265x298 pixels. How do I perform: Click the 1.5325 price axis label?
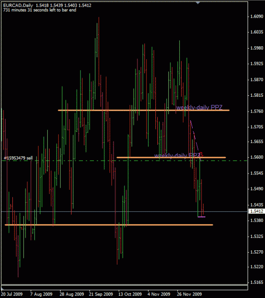click(x=256, y=236)
